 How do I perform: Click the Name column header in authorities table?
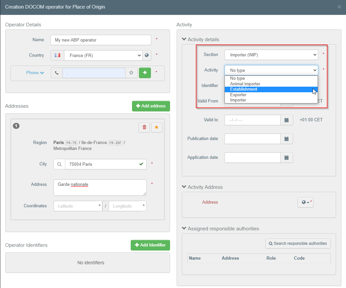pos(195,258)
